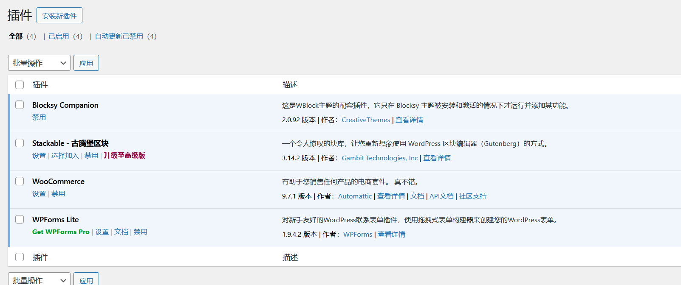Click Stackable 升级至高级版 link
681x285 pixels.
(124, 156)
